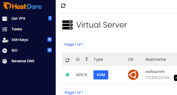Click top Page 1 of 1 button
This screenshot has width=177, height=95.
click(x=74, y=44)
